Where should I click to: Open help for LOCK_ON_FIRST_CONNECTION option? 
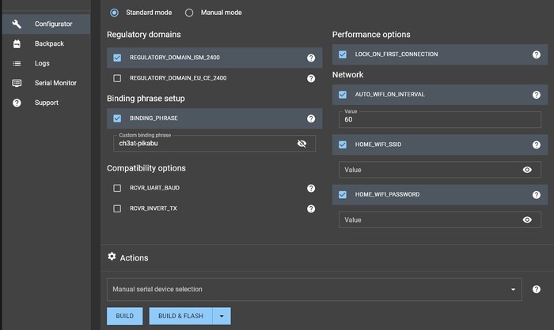pos(537,54)
